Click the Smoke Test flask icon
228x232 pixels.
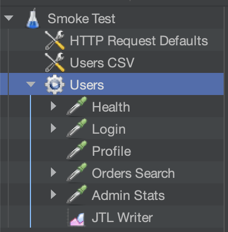tap(33, 18)
